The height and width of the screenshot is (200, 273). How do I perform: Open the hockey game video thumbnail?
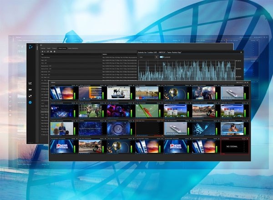[x=118, y=93]
